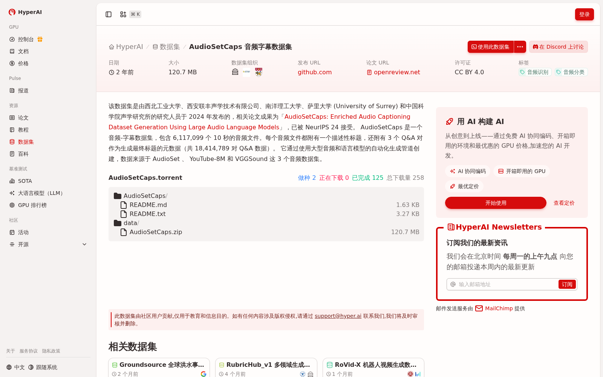Select the data folder row
The height and width of the screenshot is (377, 603).
point(266,223)
